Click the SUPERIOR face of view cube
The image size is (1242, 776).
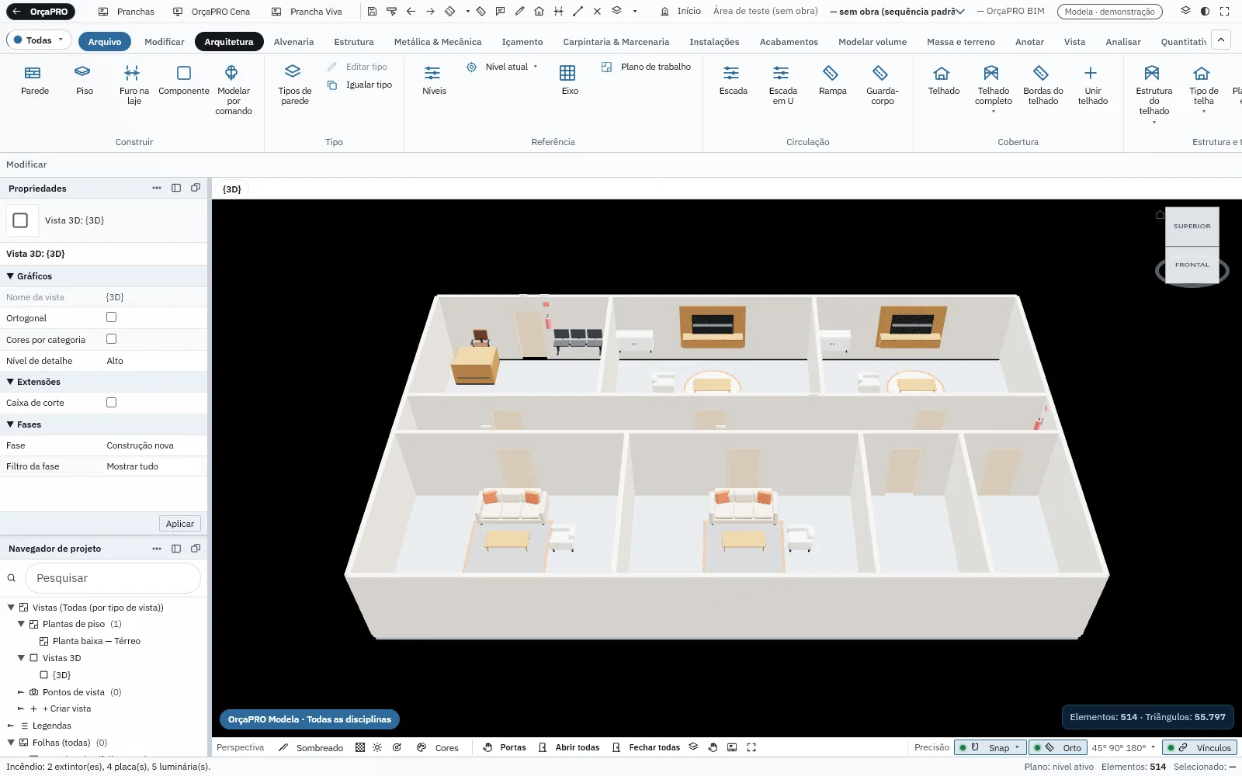1192,227
